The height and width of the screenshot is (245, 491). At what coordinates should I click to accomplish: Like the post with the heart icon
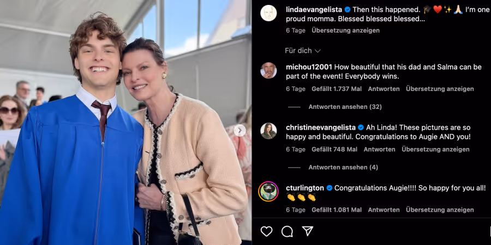[266, 231]
